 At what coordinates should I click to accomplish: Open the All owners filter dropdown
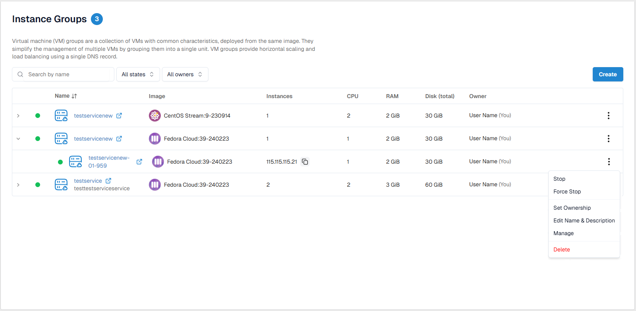pyautogui.click(x=185, y=74)
